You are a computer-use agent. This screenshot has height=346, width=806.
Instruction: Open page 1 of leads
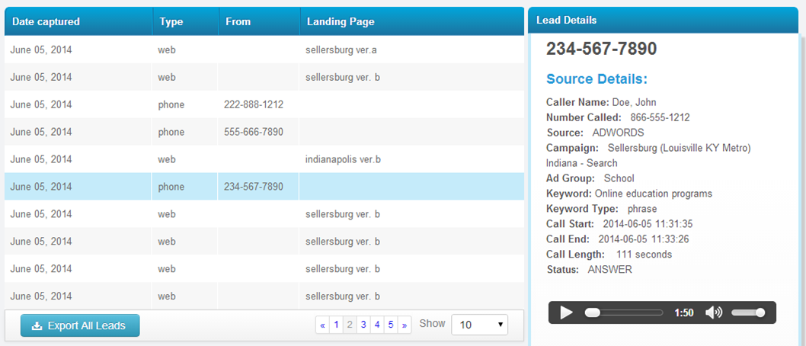click(336, 325)
